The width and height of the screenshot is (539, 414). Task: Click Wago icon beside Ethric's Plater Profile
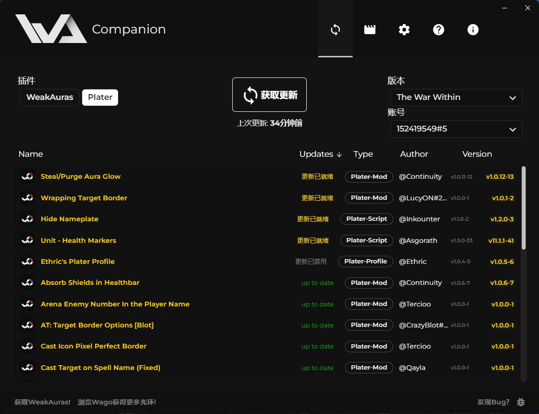point(27,261)
